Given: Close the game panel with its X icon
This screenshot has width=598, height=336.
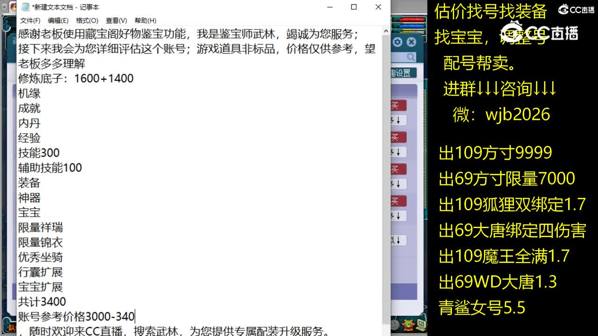Looking at the screenshot, I should tap(411, 42).
